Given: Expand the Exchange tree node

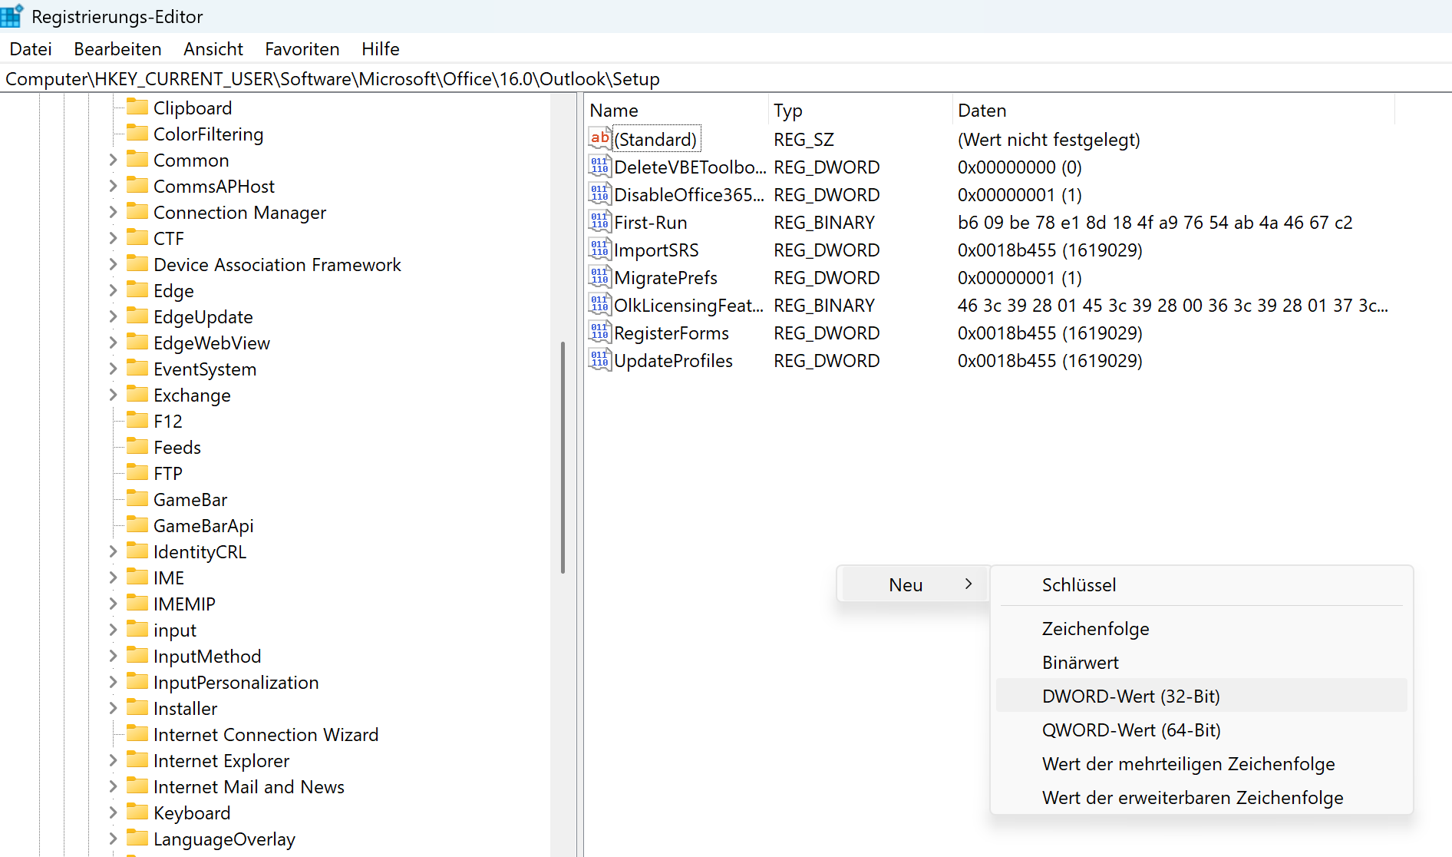Looking at the screenshot, I should click(113, 395).
